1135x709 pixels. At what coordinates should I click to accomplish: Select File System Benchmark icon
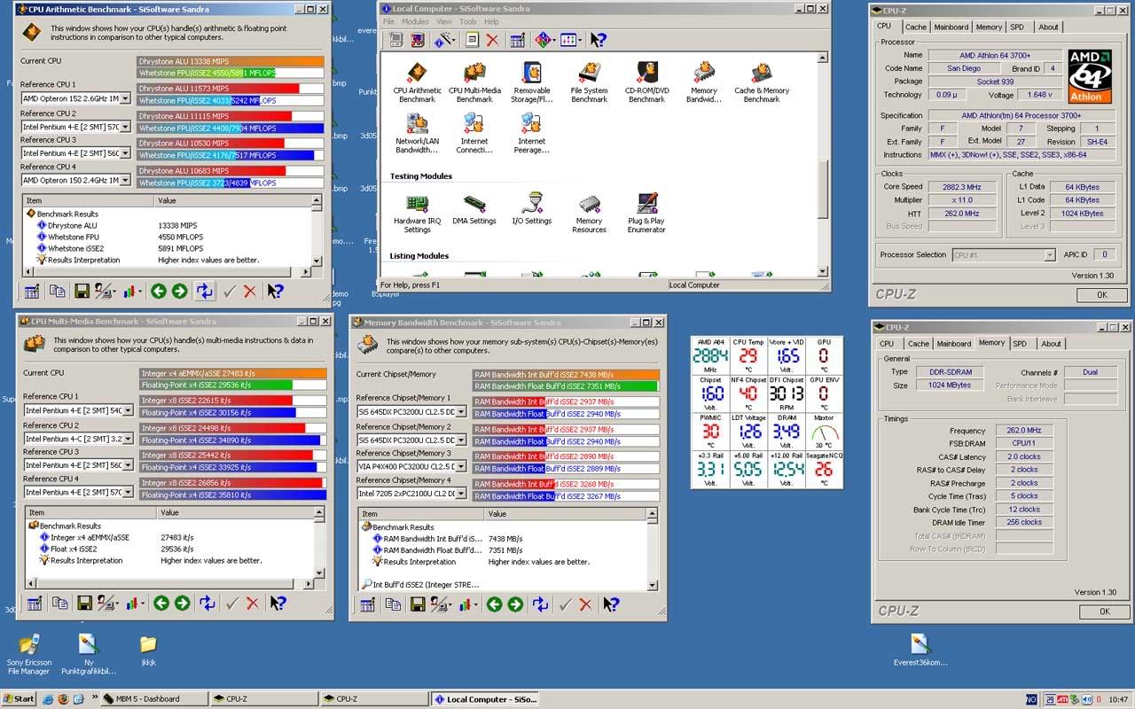[589, 83]
